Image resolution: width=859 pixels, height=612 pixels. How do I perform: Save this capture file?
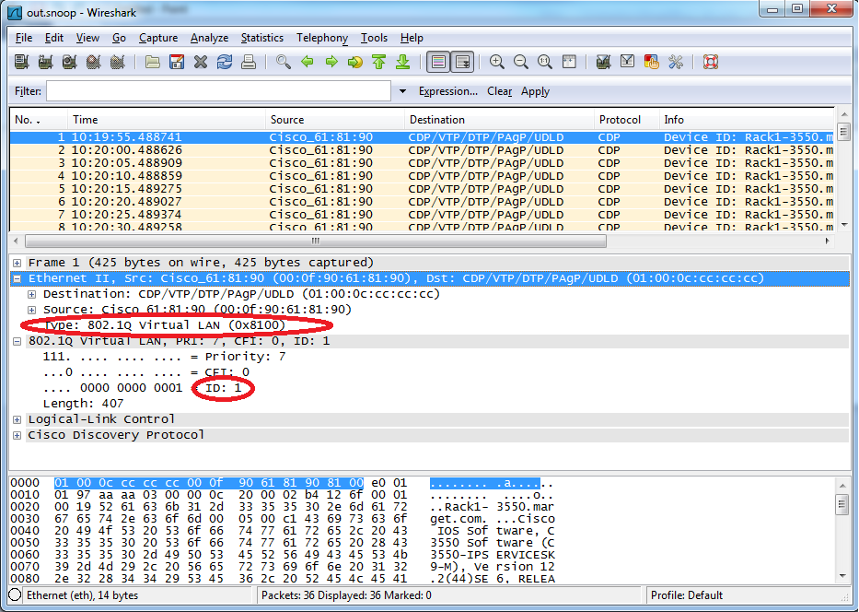tap(177, 62)
